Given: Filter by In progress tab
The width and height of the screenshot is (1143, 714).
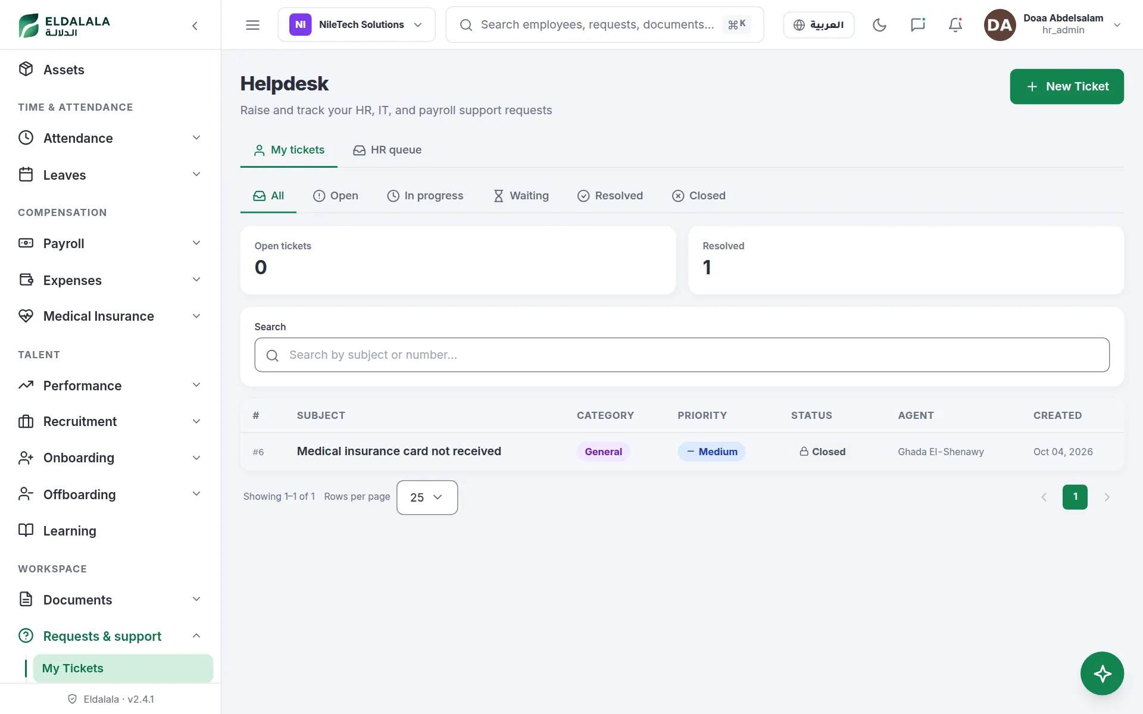Looking at the screenshot, I should [425, 196].
